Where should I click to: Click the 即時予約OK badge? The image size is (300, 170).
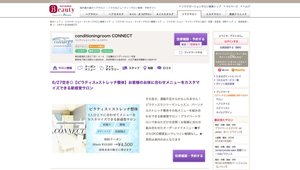[81, 46]
